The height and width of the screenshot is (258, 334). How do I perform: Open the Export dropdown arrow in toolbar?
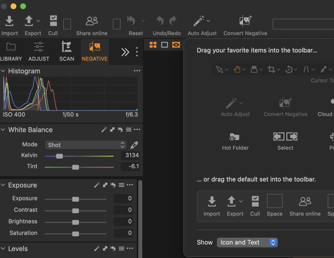point(38,21)
